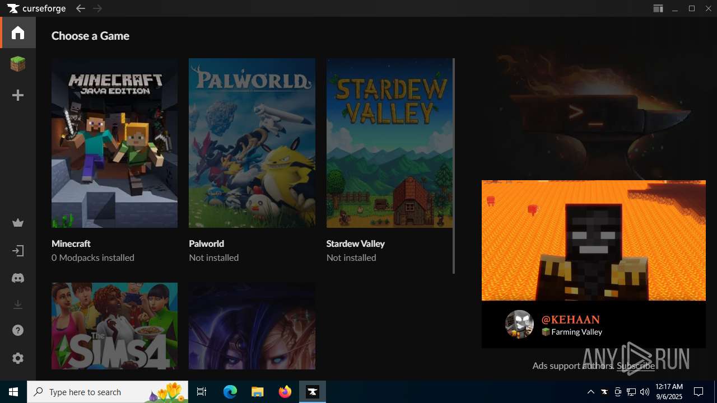The width and height of the screenshot is (717, 403).
Task: Click the 'Choose a Game' heading
Action: coord(90,36)
